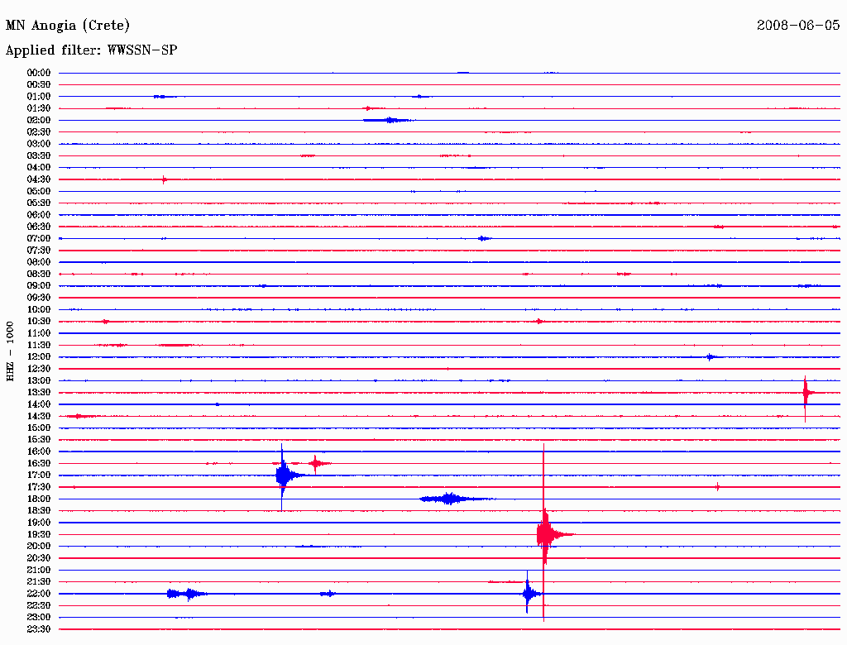Click the '08:30' time label
Viewport: 847px width, 645px height.
click(x=39, y=274)
